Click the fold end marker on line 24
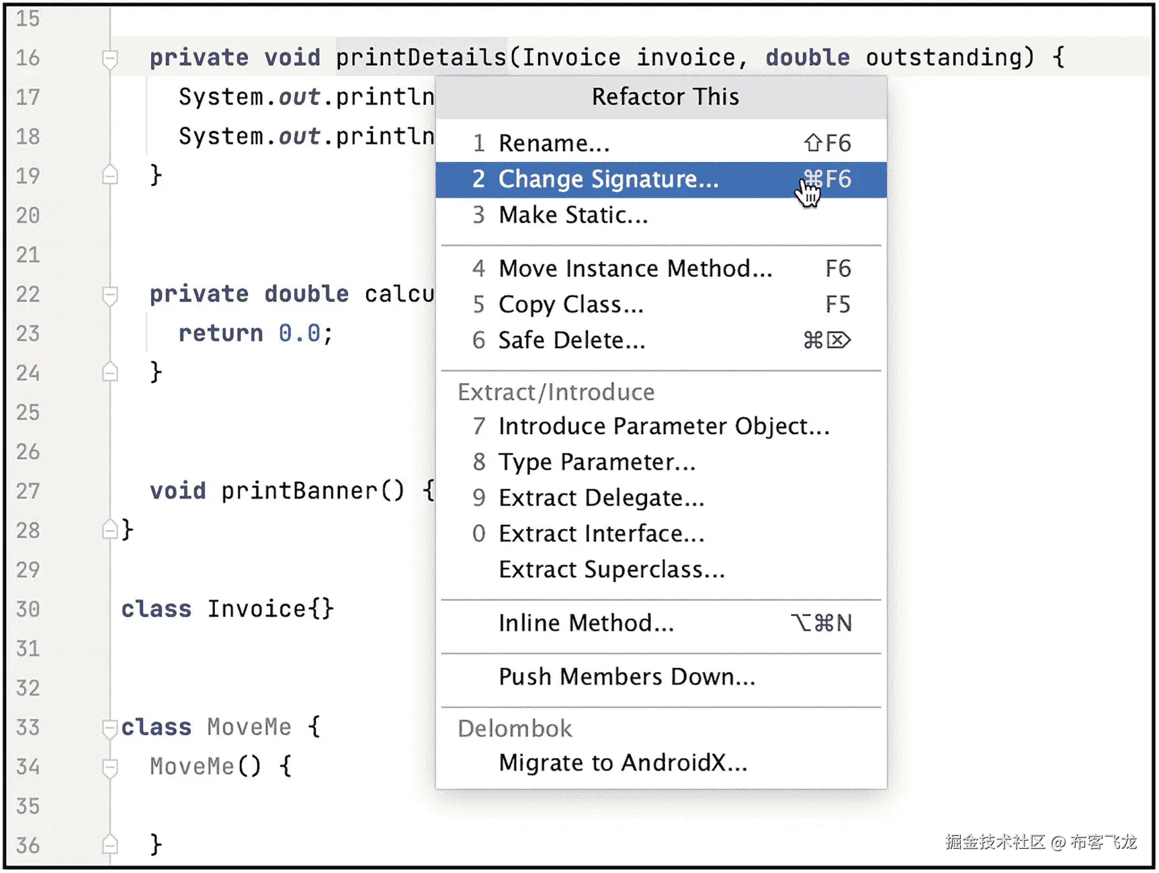The width and height of the screenshot is (1159, 873). (x=110, y=373)
